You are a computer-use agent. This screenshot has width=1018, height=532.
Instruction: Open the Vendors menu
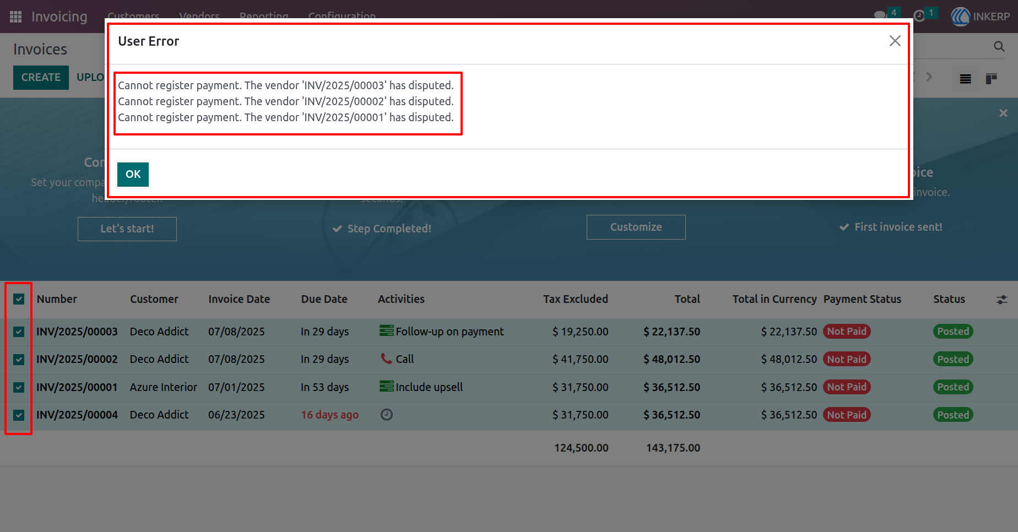coord(199,16)
